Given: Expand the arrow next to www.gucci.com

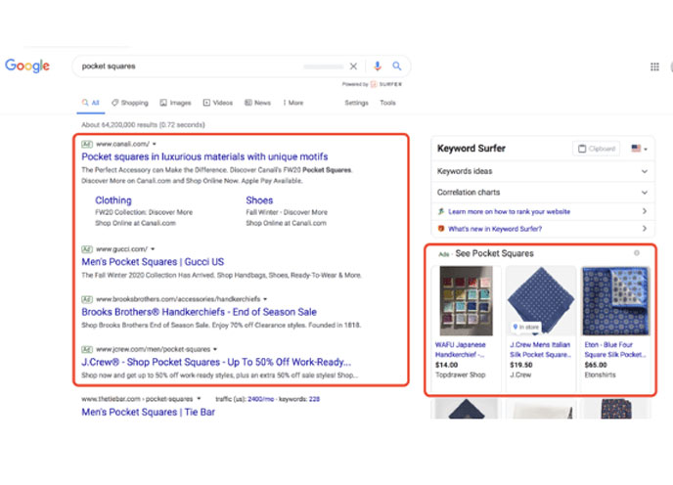Looking at the screenshot, I should tap(153, 249).
